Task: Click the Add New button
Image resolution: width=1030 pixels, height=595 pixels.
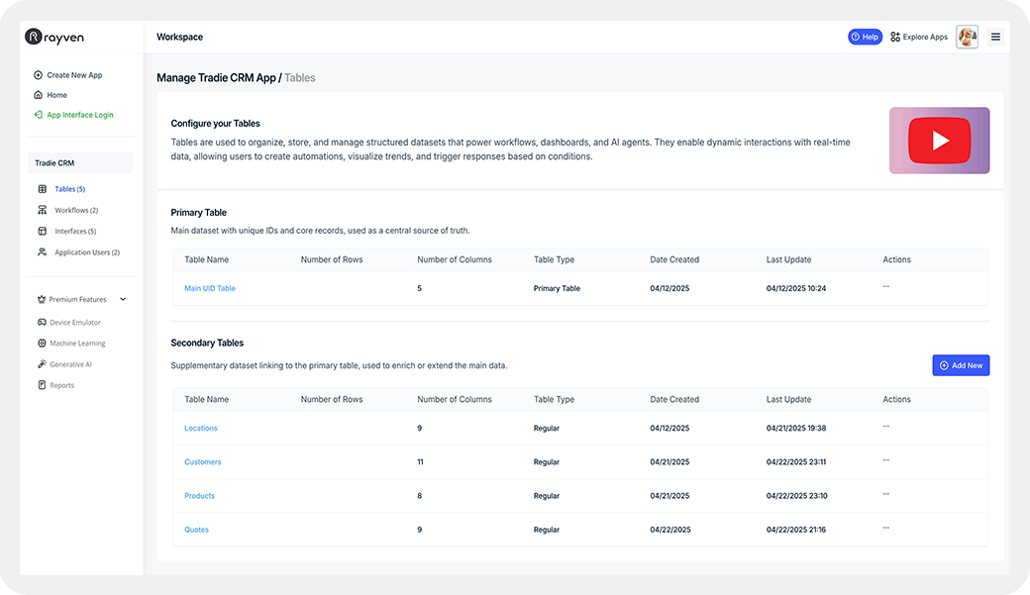Action: [960, 365]
